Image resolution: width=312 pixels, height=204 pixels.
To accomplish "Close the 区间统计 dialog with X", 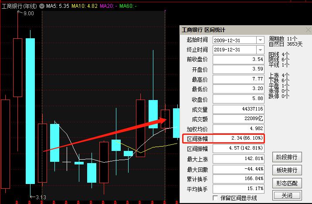I will (x=308, y=30).
